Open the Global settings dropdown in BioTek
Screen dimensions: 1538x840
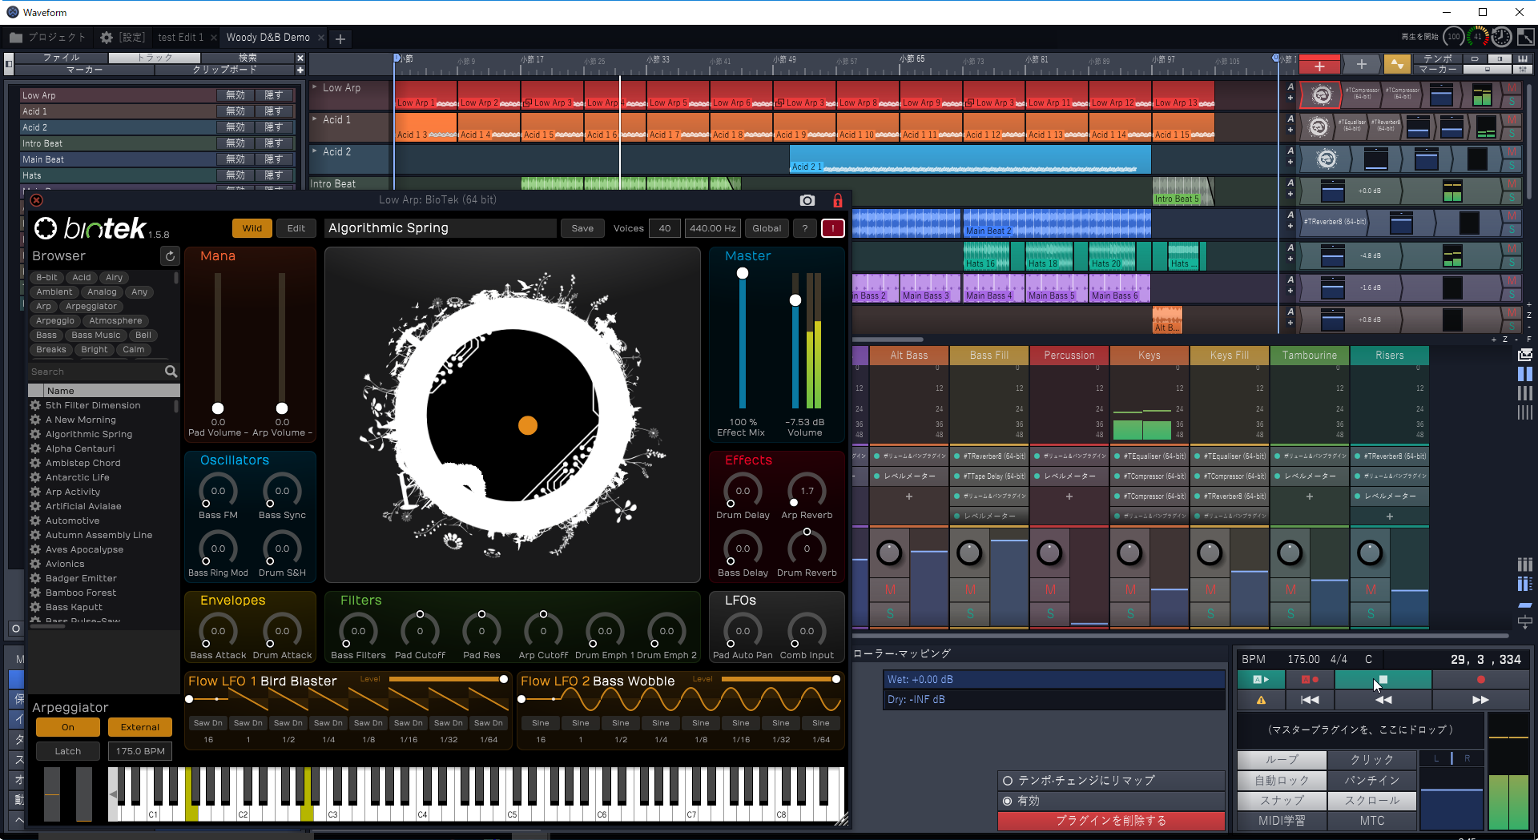click(x=766, y=228)
